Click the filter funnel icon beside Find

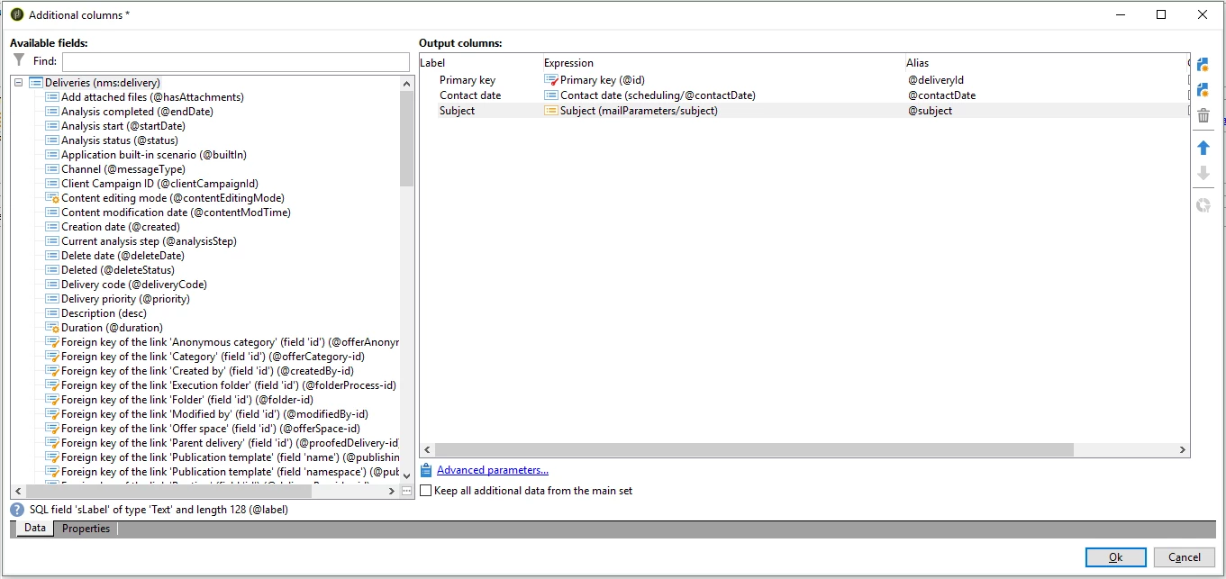pyautogui.click(x=19, y=60)
